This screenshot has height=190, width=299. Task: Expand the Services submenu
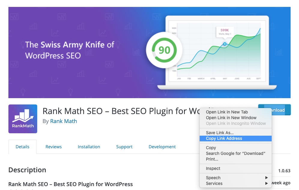(x=214, y=183)
